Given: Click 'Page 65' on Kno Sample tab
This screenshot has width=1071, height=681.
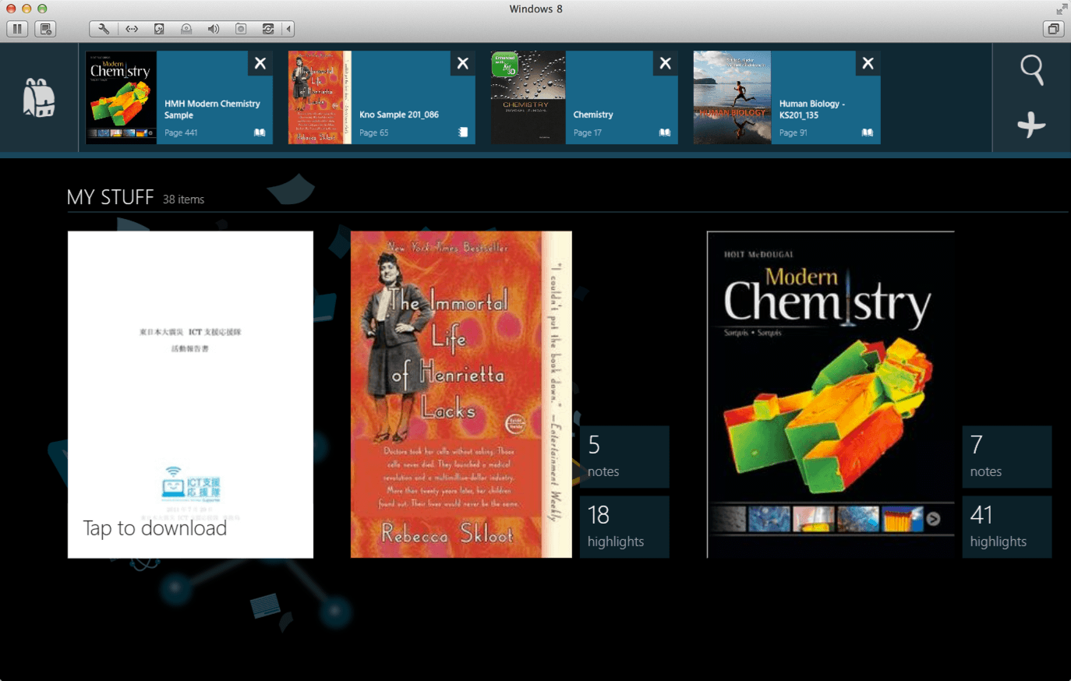Looking at the screenshot, I should 373,132.
